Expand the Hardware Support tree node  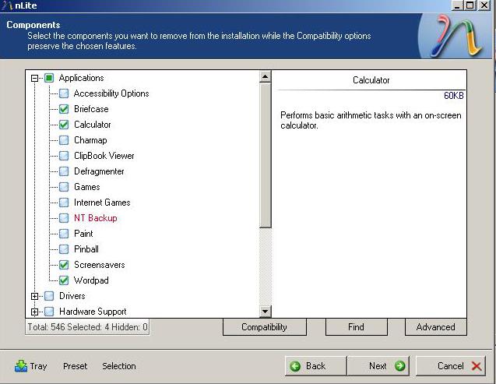[34, 312]
